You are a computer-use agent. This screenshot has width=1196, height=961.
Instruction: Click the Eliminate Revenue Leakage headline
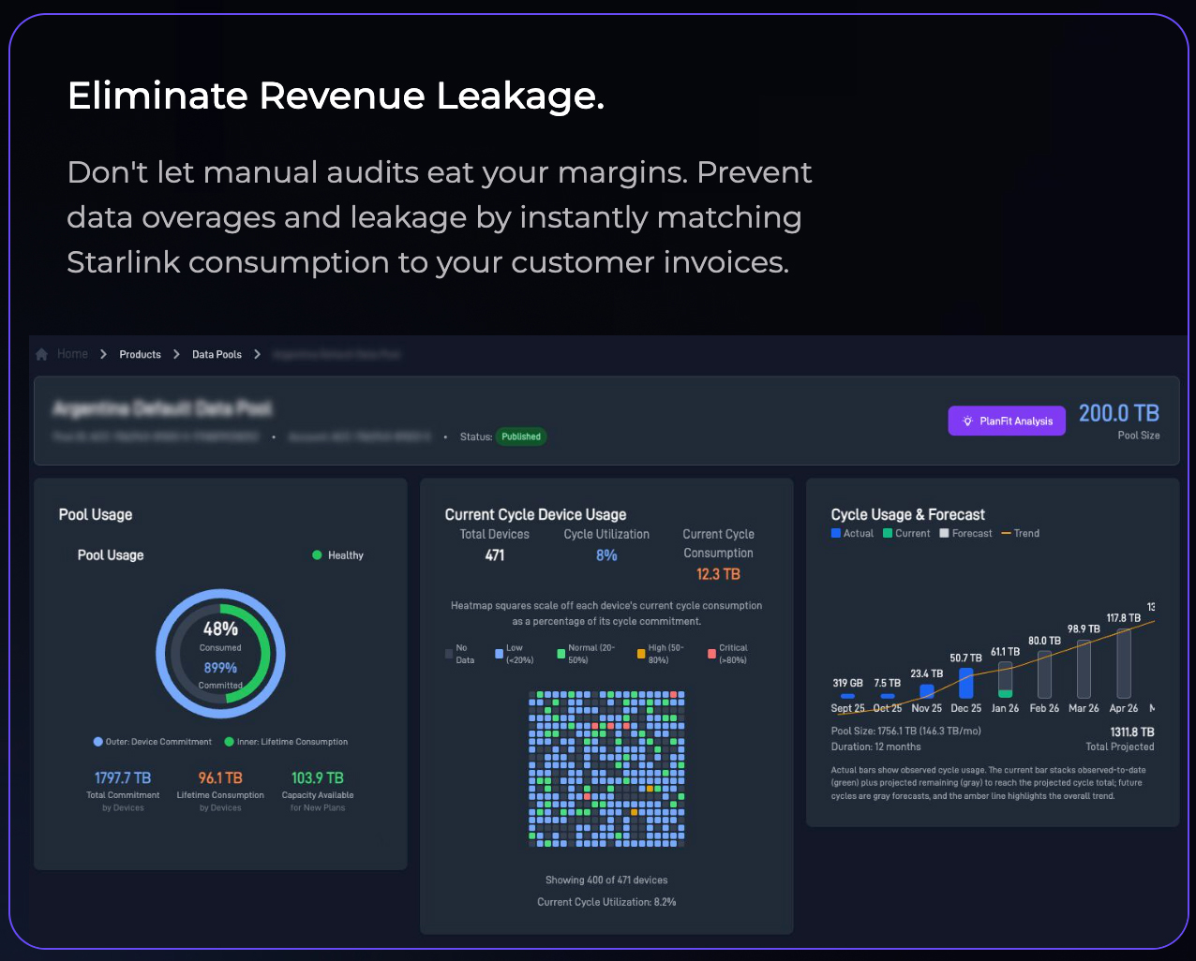tap(336, 96)
